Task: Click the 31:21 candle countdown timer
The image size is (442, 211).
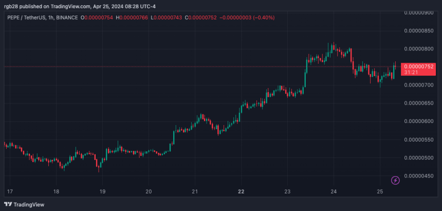Action: click(411, 73)
